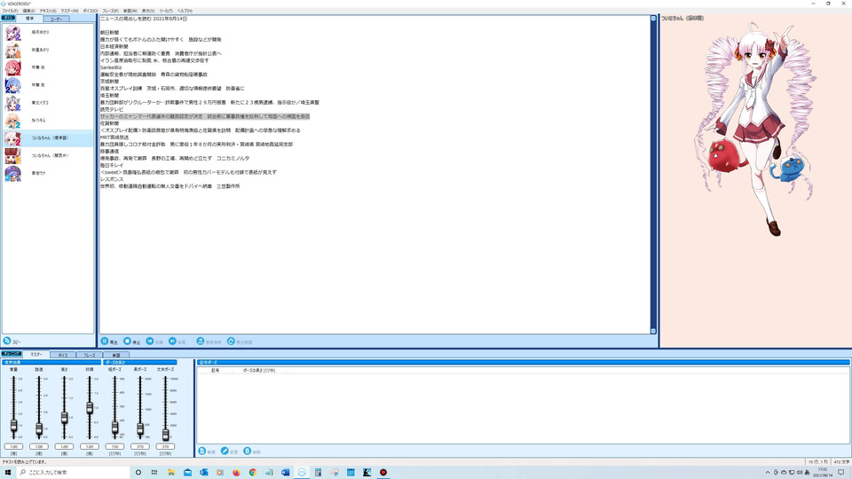Select 紲星あかり voice avatar

pyautogui.click(x=12, y=50)
